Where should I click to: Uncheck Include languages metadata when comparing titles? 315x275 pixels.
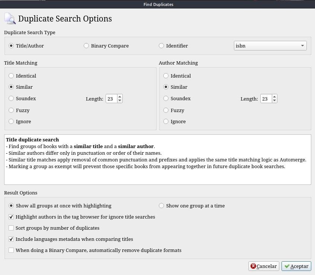(x=71, y=239)
